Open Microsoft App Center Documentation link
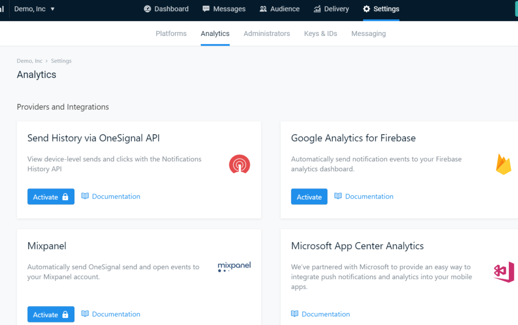The width and height of the screenshot is (518, 325). [325, 314]
